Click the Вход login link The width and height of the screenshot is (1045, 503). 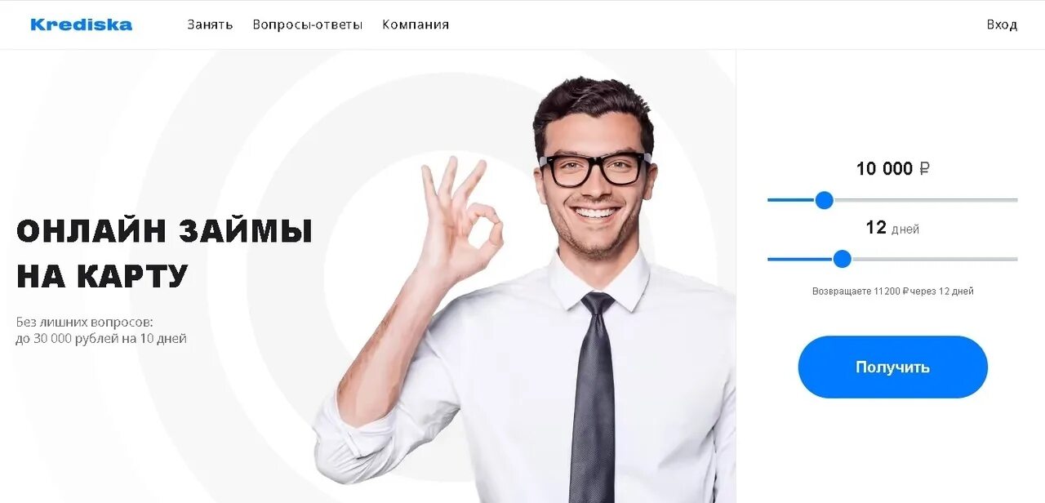1002,24
